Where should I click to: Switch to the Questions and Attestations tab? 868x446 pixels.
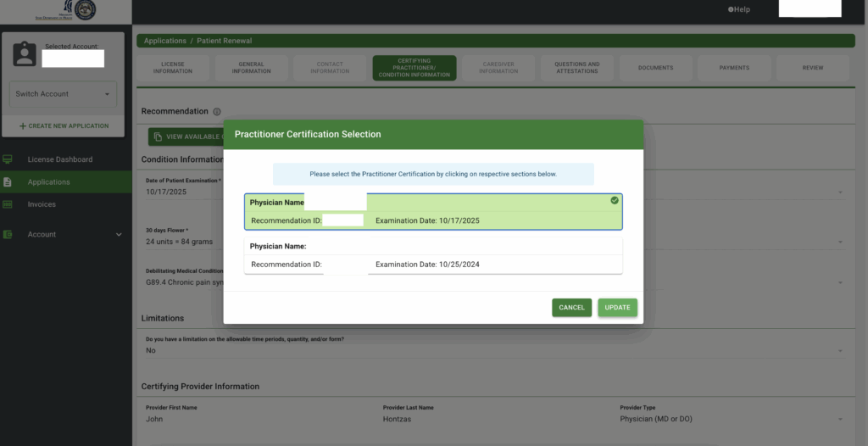pyautogui.click(x=576, y=68)
